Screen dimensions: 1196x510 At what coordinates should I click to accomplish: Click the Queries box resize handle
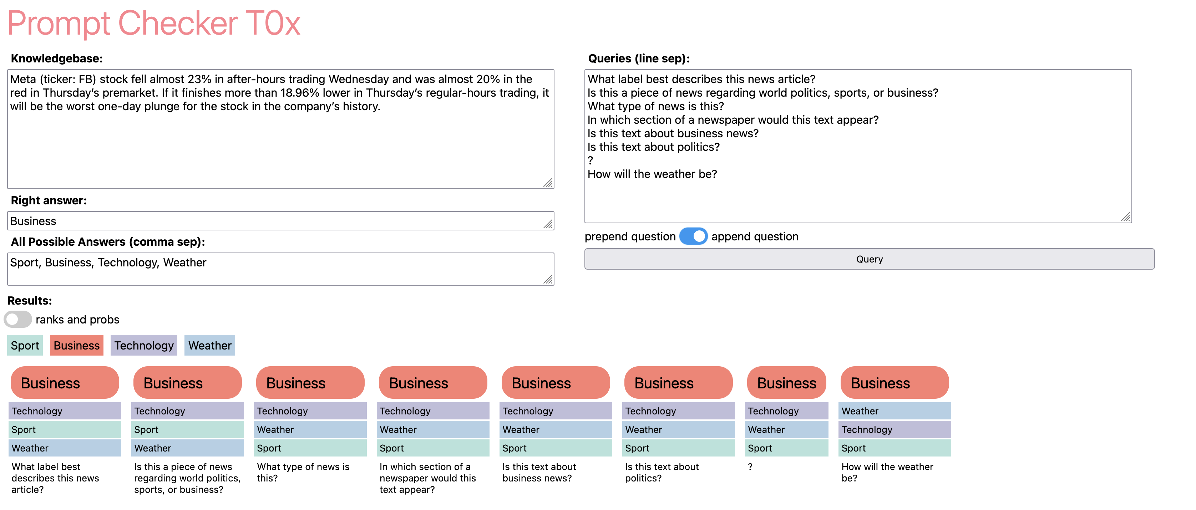pyautogui.click(x=1125, y=217)
